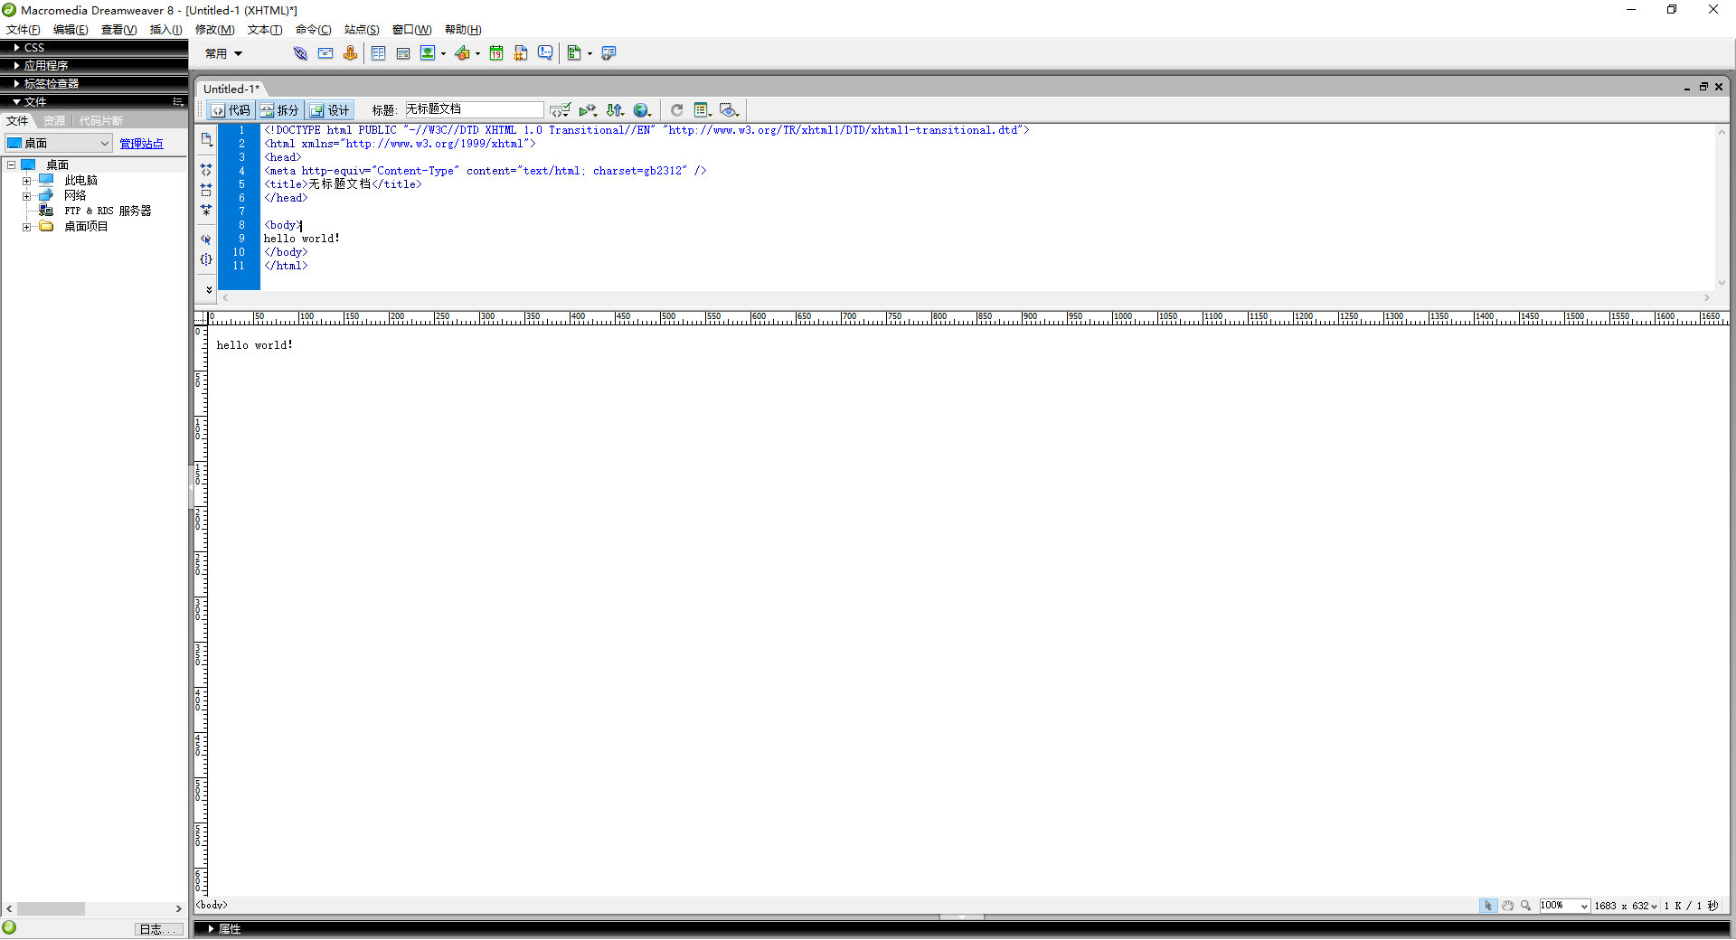Screen dimensions: 1736x940
Task: Click the Preview in Browser globe icon
Action: pyautogui.click(x=642, y=110)
